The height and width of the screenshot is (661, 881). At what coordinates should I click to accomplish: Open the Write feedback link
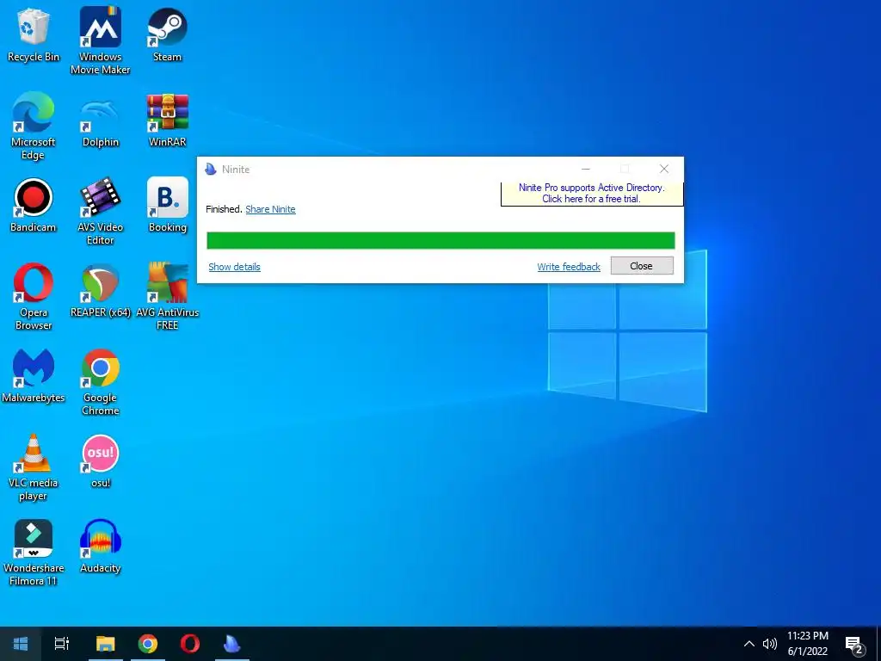click(569, 267)
